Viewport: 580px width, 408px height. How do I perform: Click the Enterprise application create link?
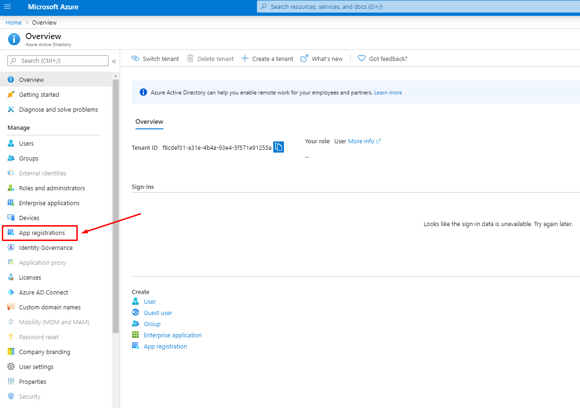(173, 335)
